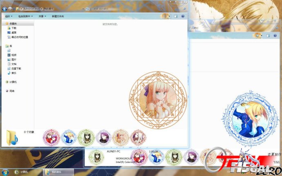This screenshot has width=282, height=176.
Task: Open the arrow before Administrator in the breadcrumb
Action: click(21, 9)
